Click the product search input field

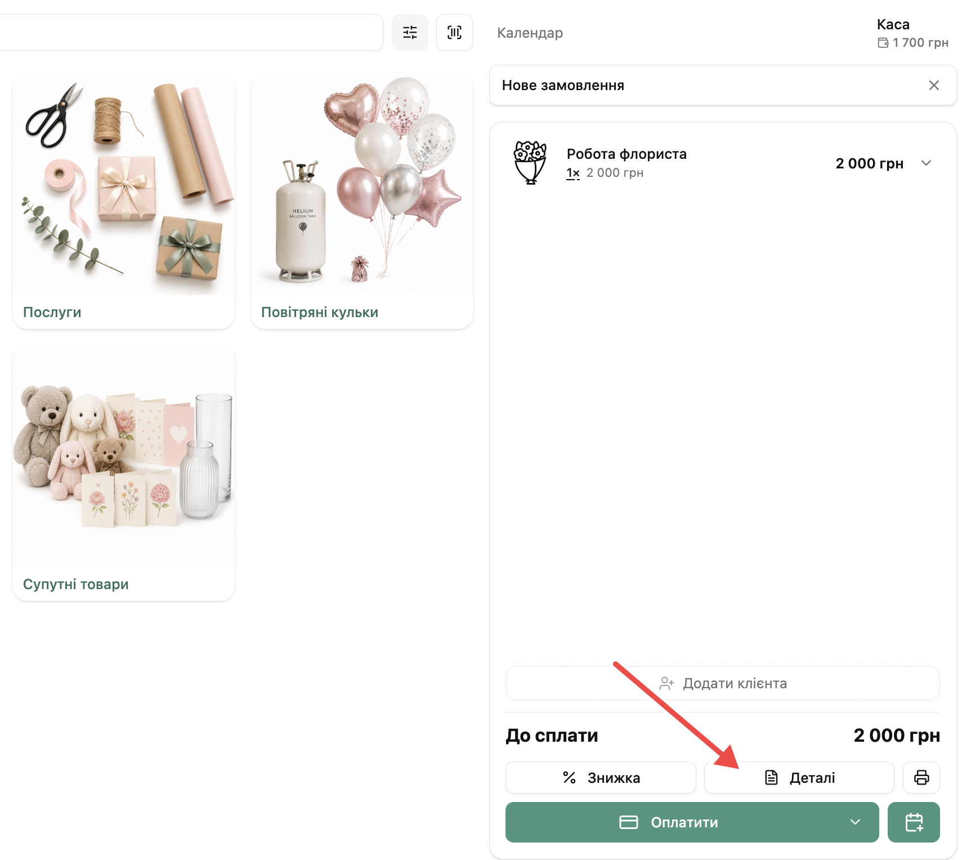click(190, 33)
